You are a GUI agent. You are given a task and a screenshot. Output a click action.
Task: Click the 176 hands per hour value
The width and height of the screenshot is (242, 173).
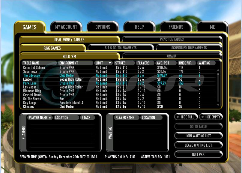coord(181,72)
